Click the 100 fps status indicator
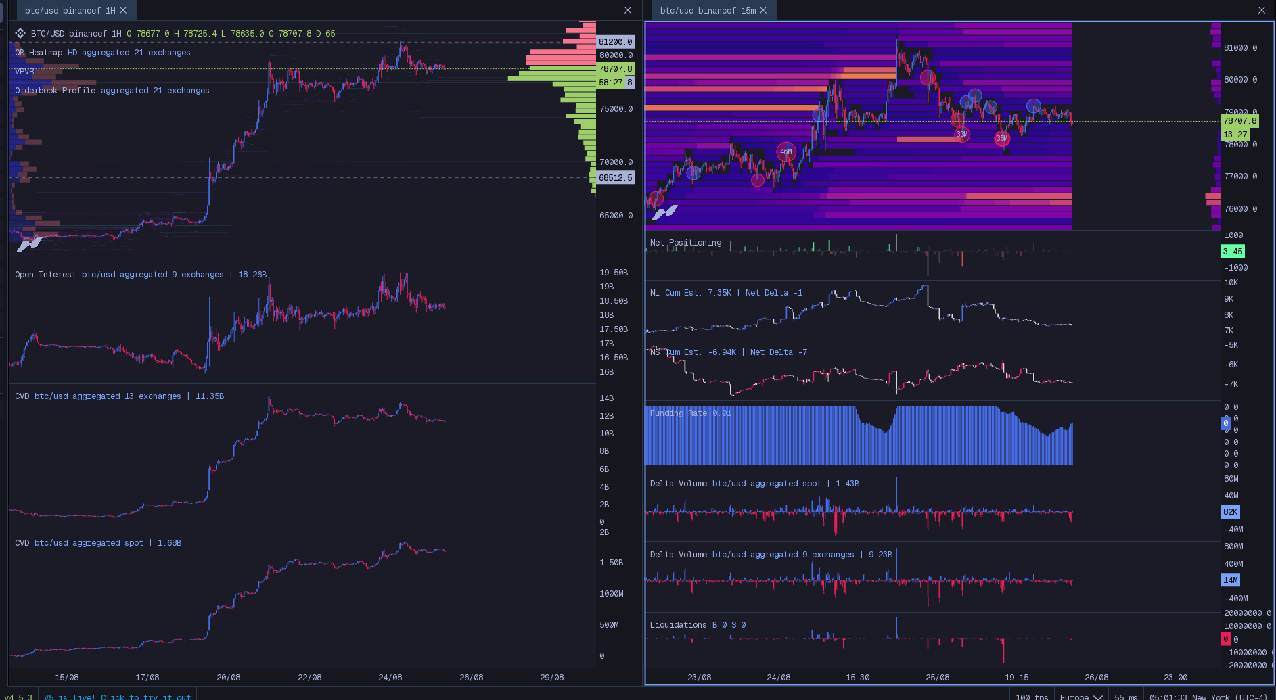The width and height of the screenshot is (1276, 700). [x=1031, y=696]
